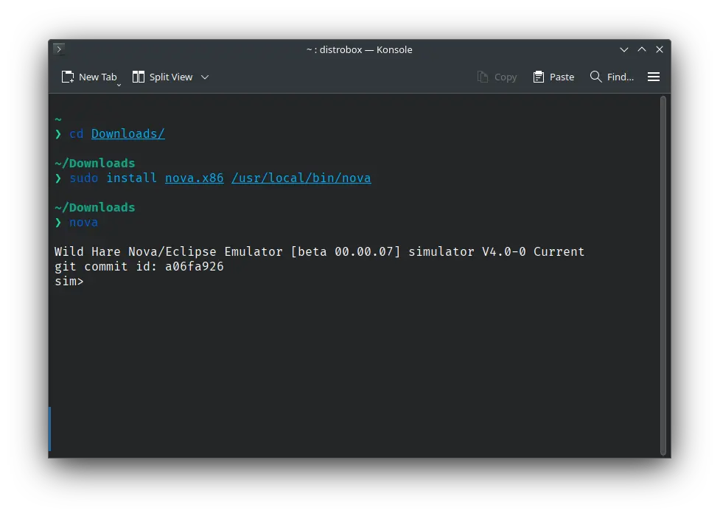
Task: Open the Find search bar
Action: pyautogui.click(x=612, y=77)
